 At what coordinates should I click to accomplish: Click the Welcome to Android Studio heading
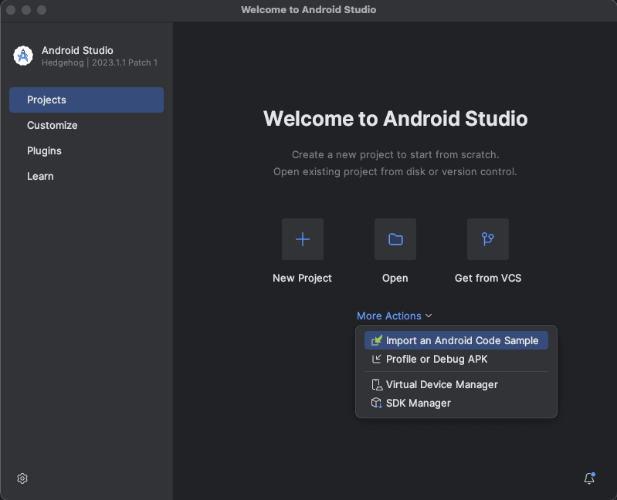coord(395,118)
